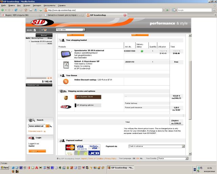Click the Speedometer XR-SR N universal product title
The height and width of the screenshot is (174, 217).
89,51
